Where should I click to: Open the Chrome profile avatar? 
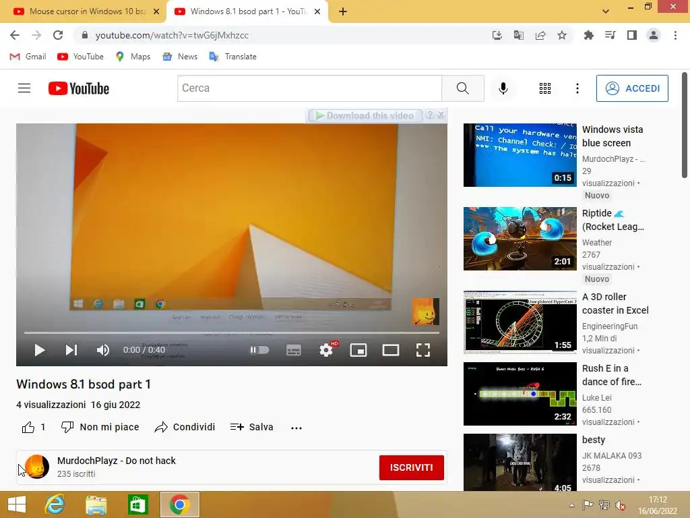(654, 35)
